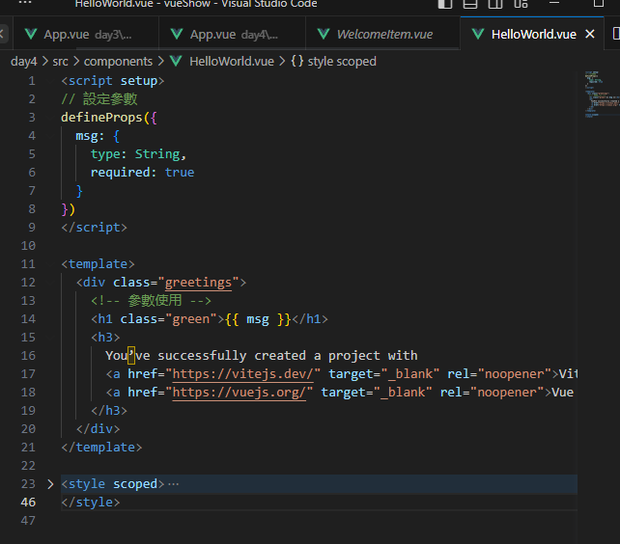Click 'String' on line 5
The width and height of the screenshot is (620, 544).
point(157,154)
